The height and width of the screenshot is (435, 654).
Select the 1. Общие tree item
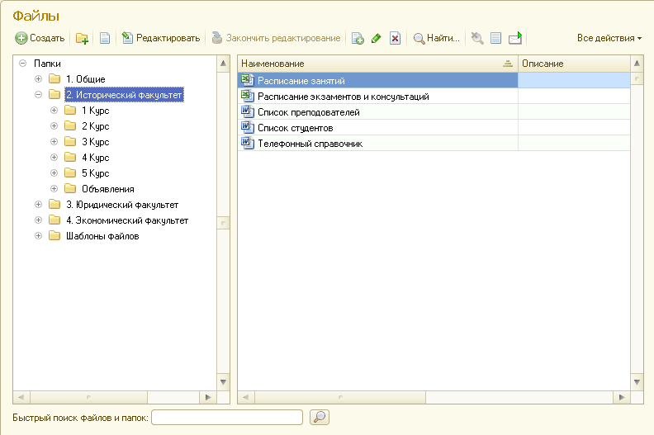click(x=86, y=78)
